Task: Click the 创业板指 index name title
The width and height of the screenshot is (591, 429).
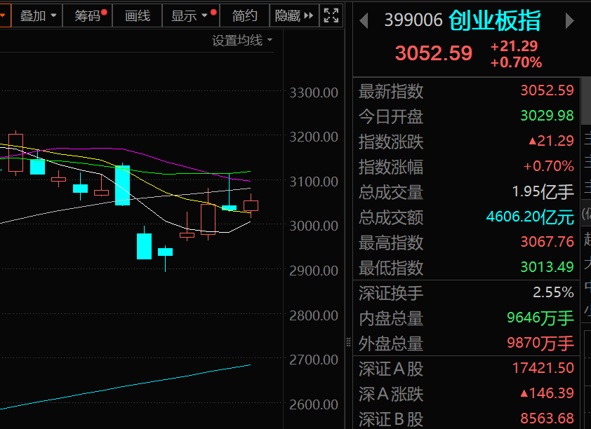Action: (x=494, y=21)
